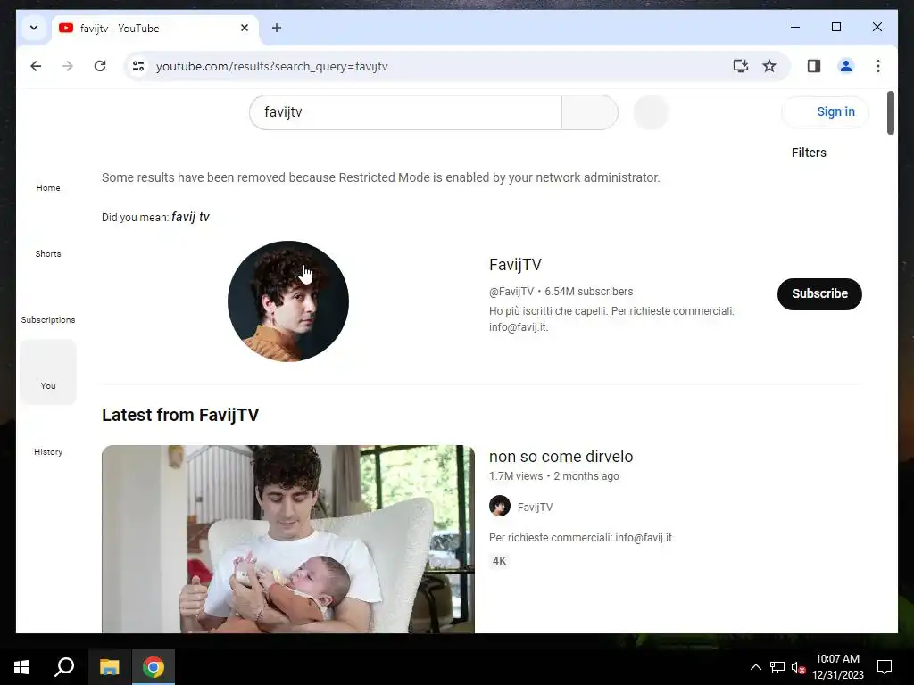Show hidden system tray icons

click(755, 667)
